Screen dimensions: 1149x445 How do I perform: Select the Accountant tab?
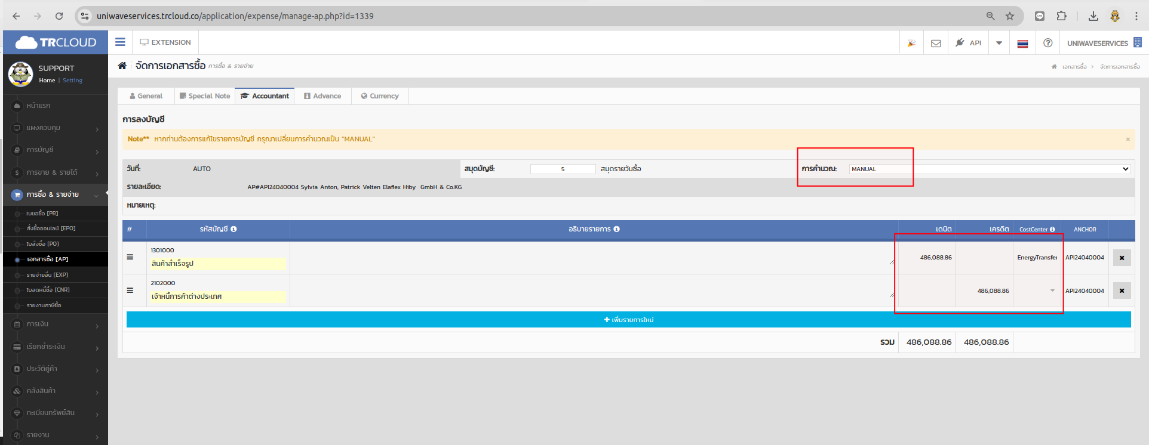click(x=265, y=96)
